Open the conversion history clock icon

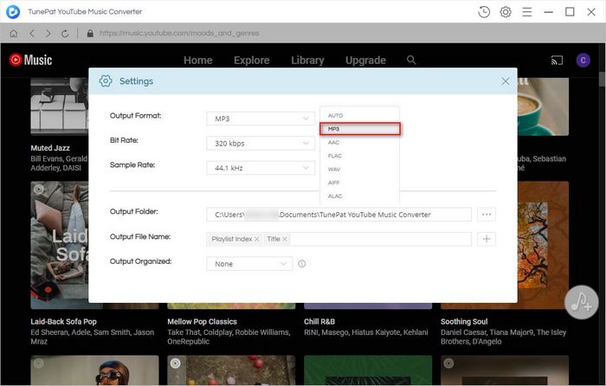click(x=483, y=12)
